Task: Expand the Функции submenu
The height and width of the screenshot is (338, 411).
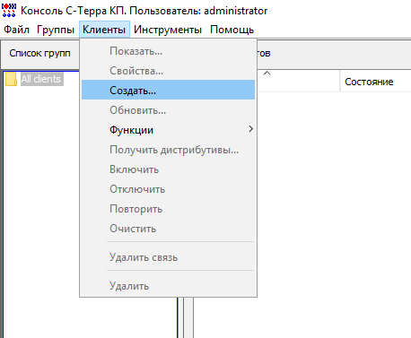Action: point(168,130)
